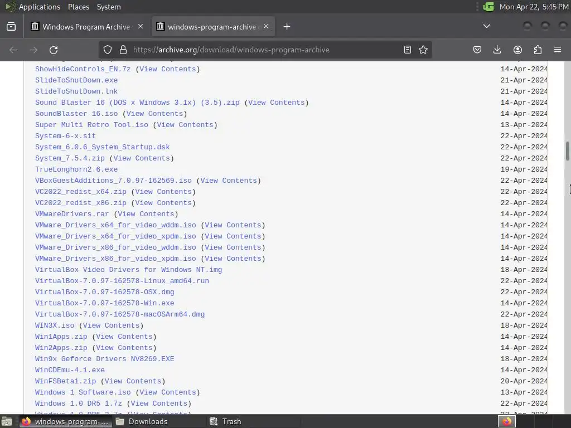Open the Firefox hamburger application menu
571x428 pixels.
(x=558, y=50)
